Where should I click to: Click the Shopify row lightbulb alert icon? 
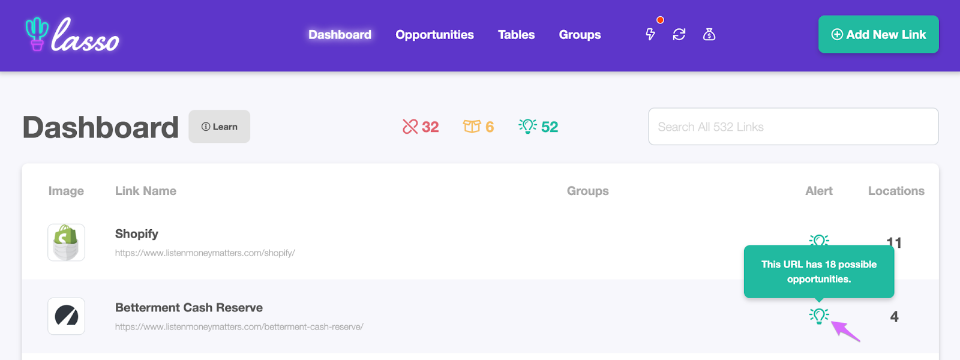click(819, 240)
